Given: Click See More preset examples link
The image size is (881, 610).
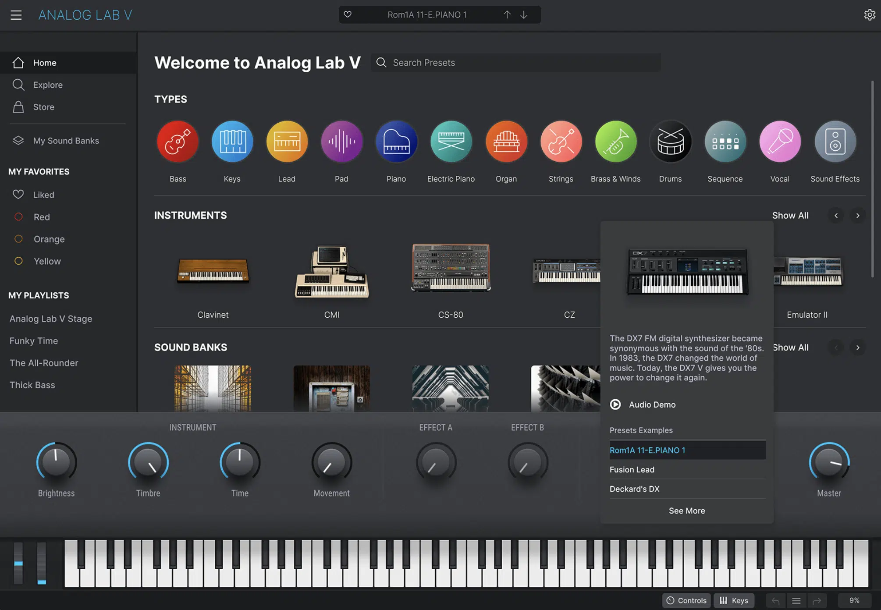Looking at the screenshot, I should 687,510.
